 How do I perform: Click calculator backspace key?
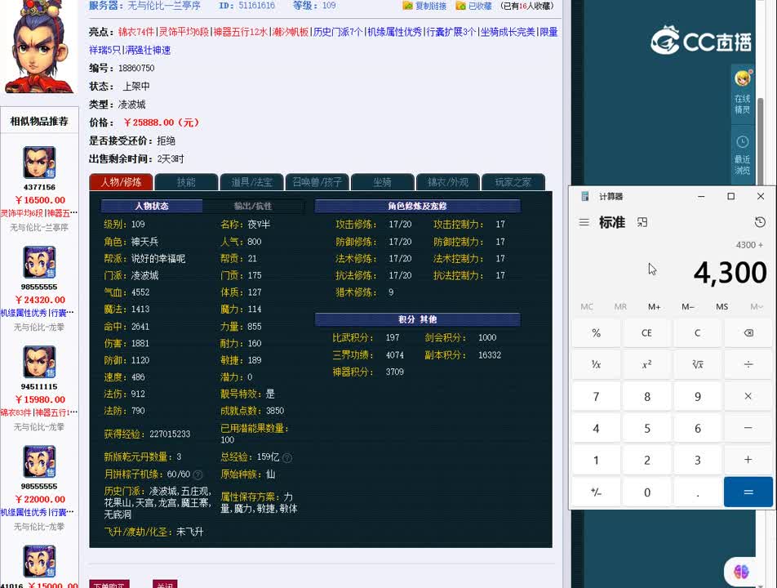(748, 332)
